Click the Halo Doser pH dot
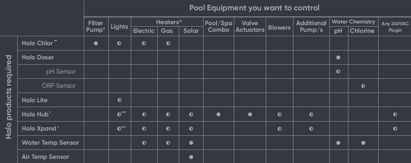The image size is (411, 163). (338, 58)
